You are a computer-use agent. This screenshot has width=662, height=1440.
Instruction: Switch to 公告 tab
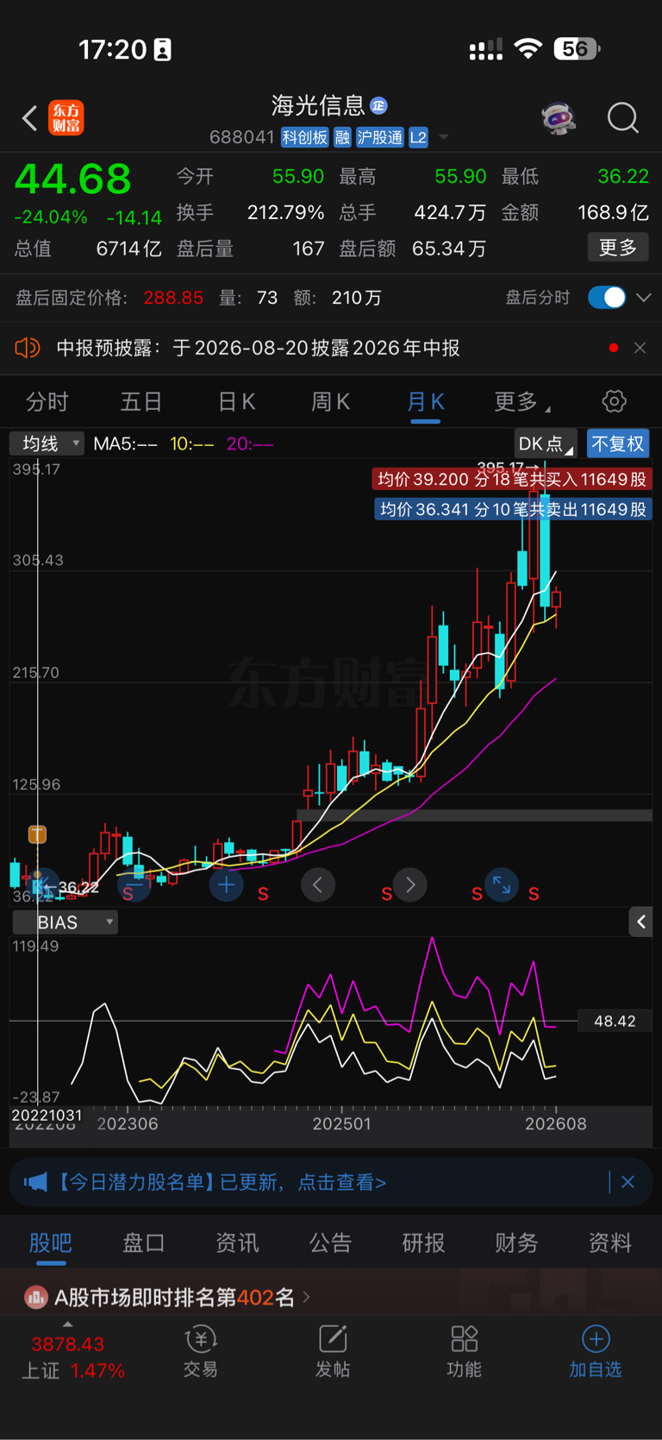pos(330,1242)
